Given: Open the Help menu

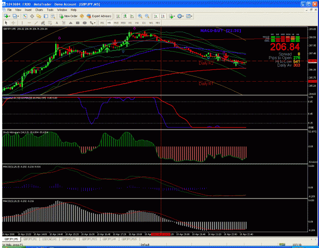Looking at the screenshot, I should tap(73, 10).
